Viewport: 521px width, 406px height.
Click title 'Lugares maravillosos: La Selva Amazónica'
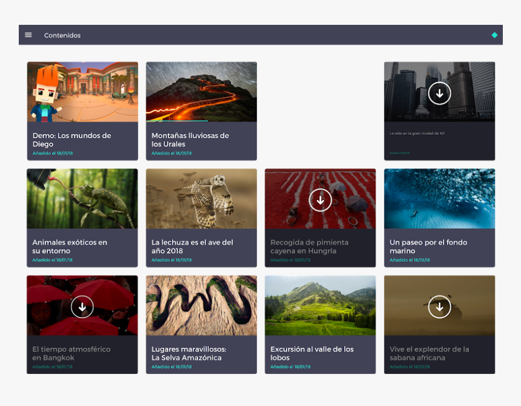(188, 353)
